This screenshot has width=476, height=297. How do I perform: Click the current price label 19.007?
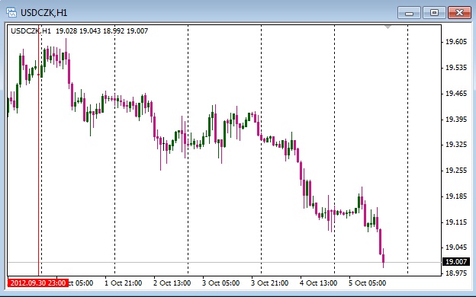click(x=456, y=261)
